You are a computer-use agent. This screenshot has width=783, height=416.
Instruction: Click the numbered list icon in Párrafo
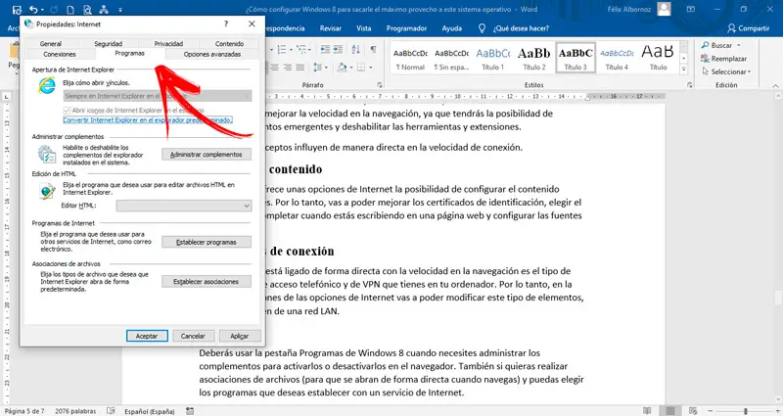point(282,49)
